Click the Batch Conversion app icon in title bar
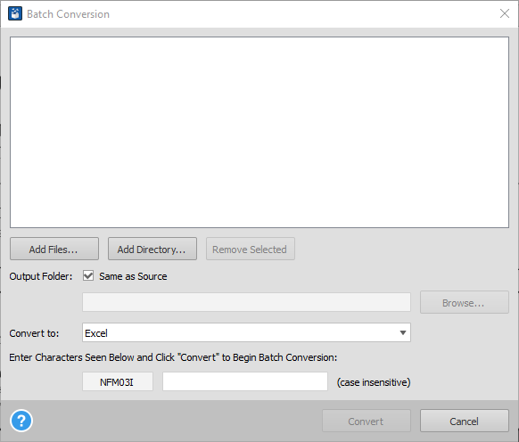Screen dimensions: 519x442 coord(15,14)
